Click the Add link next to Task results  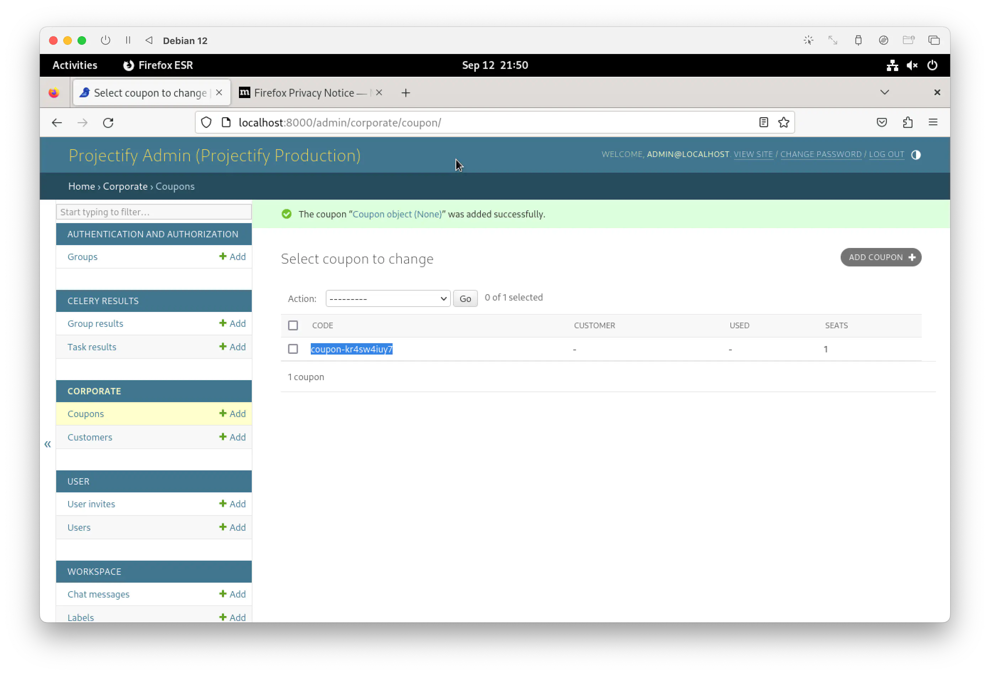coord(233,347)
